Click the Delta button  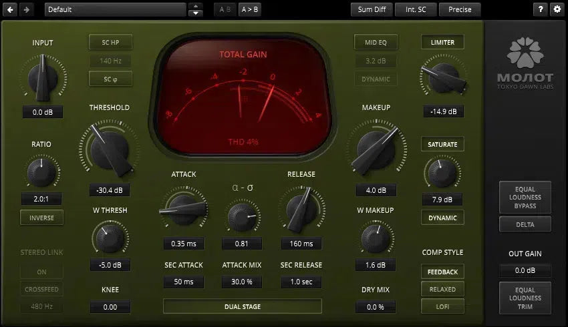coord(525,224)
